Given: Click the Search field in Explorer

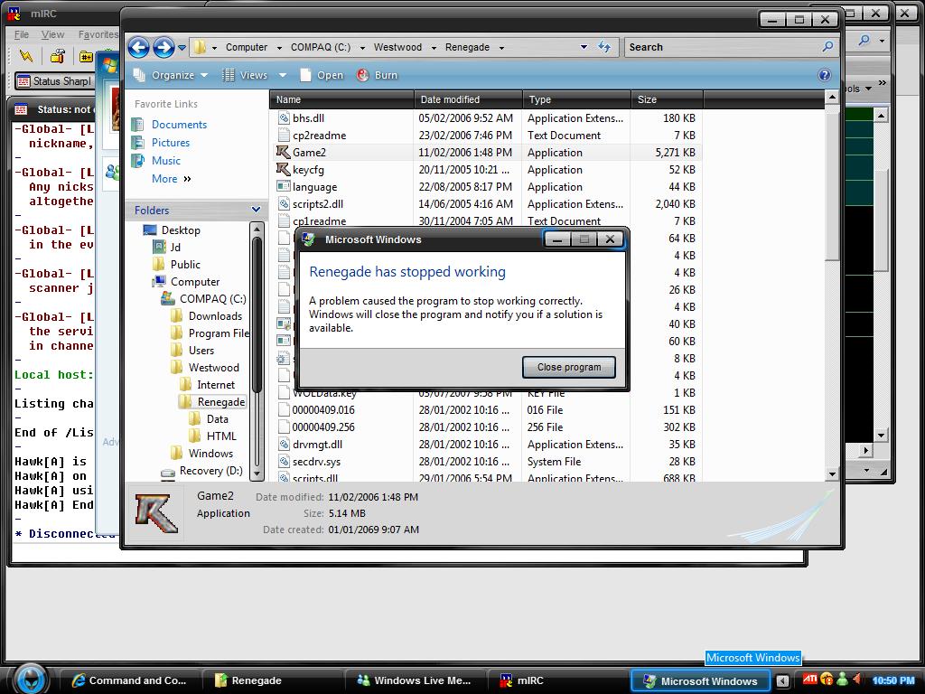Looking at the screenshot, I should point(723,47).
